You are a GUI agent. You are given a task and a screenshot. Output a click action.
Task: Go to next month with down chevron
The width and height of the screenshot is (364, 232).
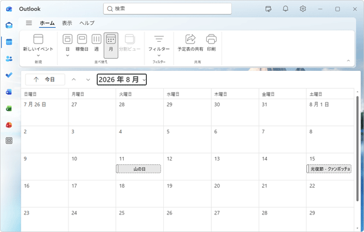point(88,79)
